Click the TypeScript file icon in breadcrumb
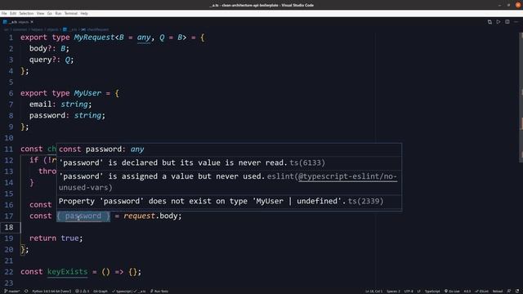 coord(65,29)
